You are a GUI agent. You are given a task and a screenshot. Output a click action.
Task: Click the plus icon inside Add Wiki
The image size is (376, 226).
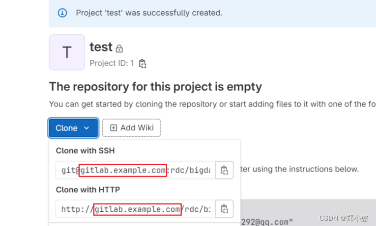114,128
